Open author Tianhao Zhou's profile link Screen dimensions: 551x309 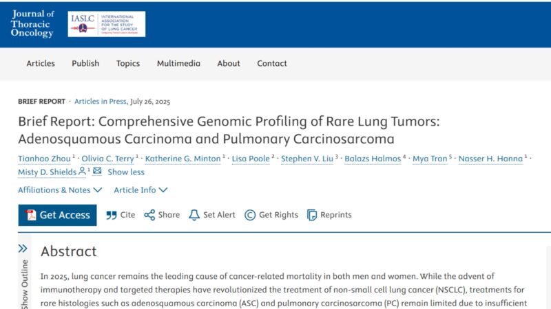(x=44, y=159)
